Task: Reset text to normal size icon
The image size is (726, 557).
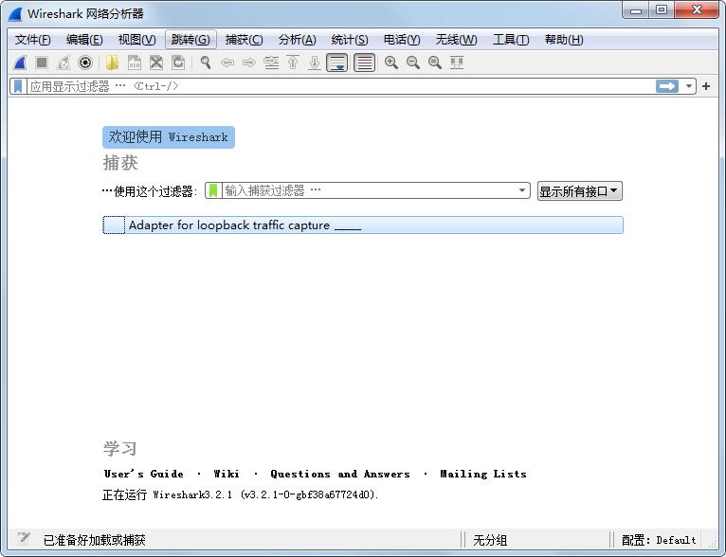Action: [435, 63]
